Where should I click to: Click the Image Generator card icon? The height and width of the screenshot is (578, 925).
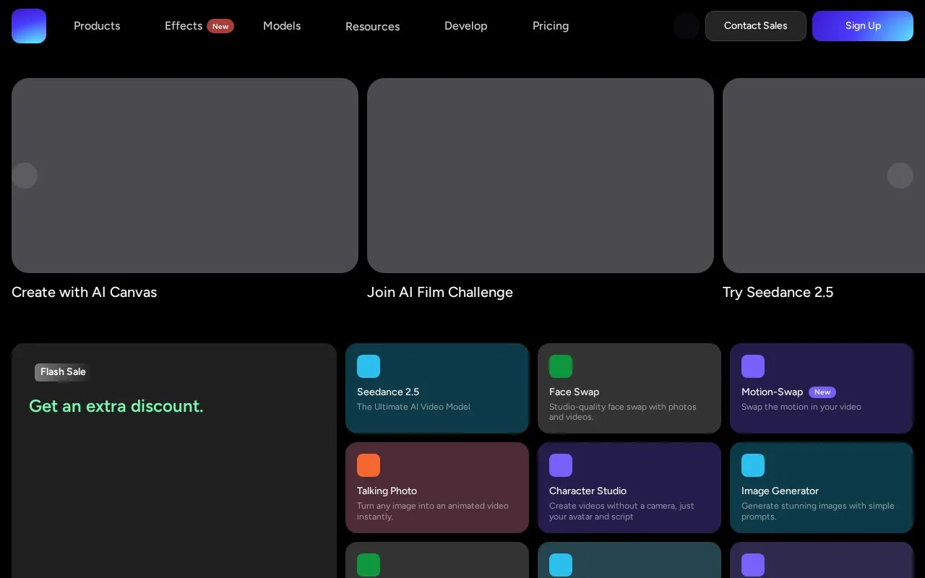(x=753, y=465)
